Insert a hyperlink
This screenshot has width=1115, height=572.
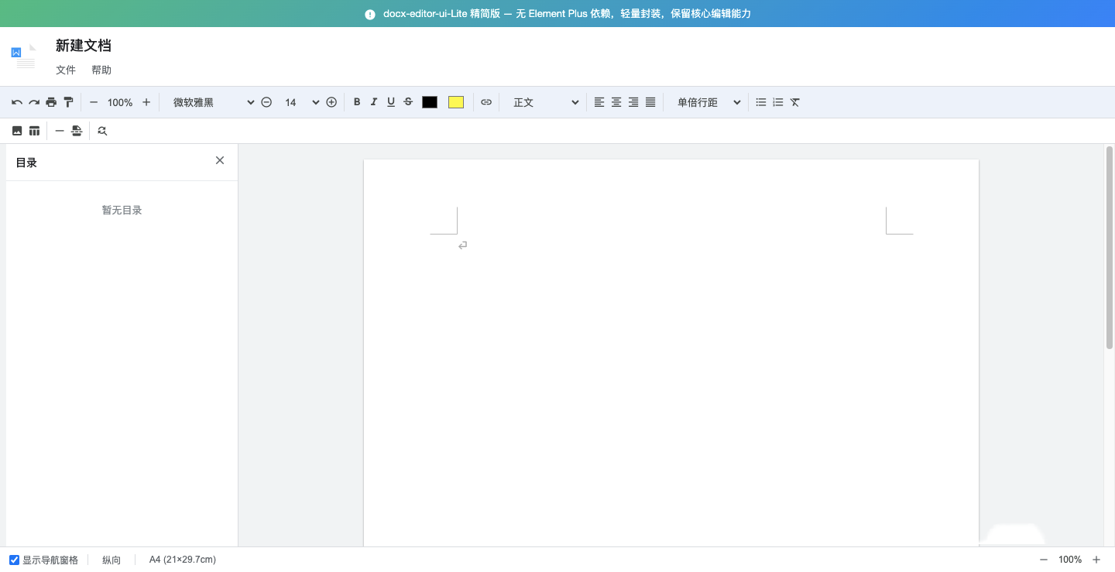click(486, 102)
